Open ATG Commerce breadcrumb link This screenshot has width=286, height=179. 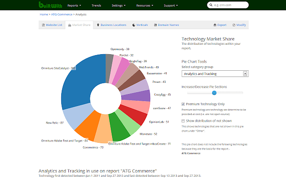(x=63, y=14)
